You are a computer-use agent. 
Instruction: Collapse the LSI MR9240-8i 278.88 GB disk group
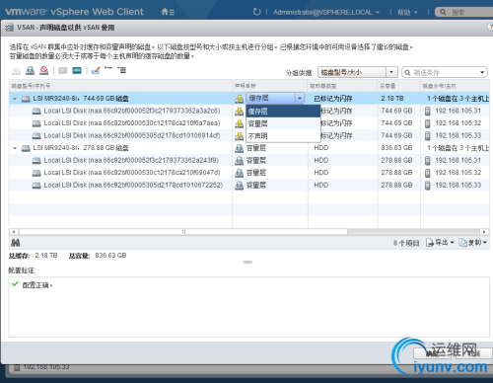coord(15,148)
